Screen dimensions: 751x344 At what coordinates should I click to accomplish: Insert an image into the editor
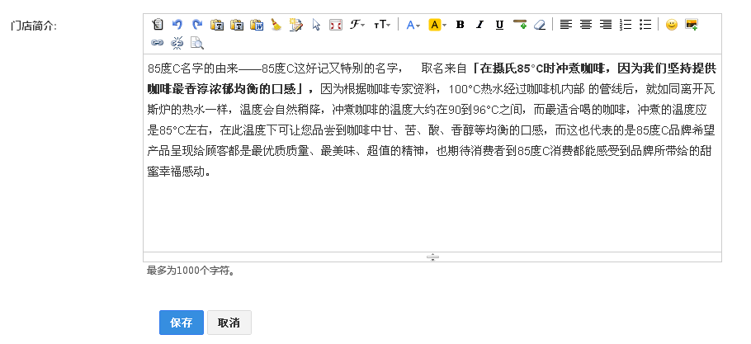pos(691,25)
